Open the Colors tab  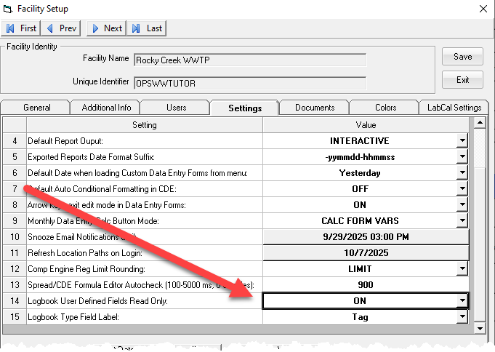(x=385, y=108)
